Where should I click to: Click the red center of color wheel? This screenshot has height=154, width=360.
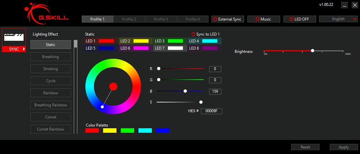coord(113,86)
